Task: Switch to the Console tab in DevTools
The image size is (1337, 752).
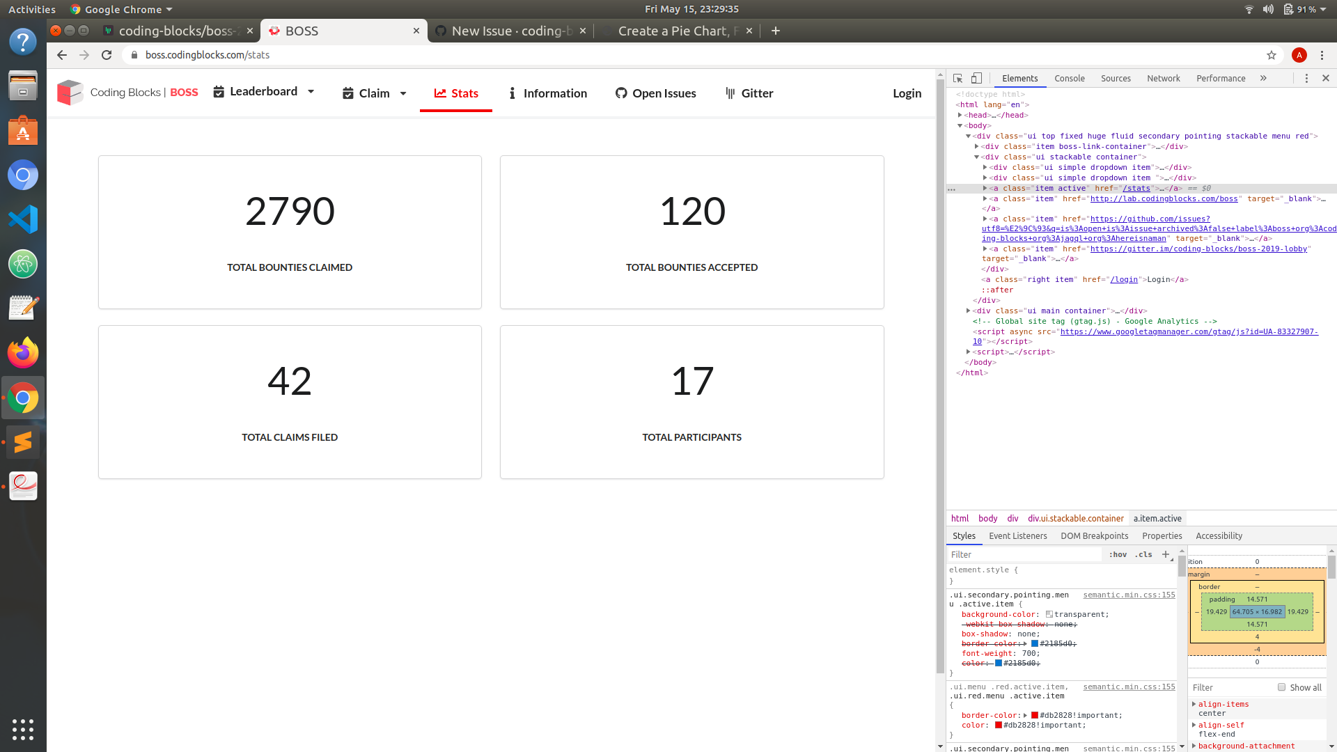Action: tap(1070, 78)
